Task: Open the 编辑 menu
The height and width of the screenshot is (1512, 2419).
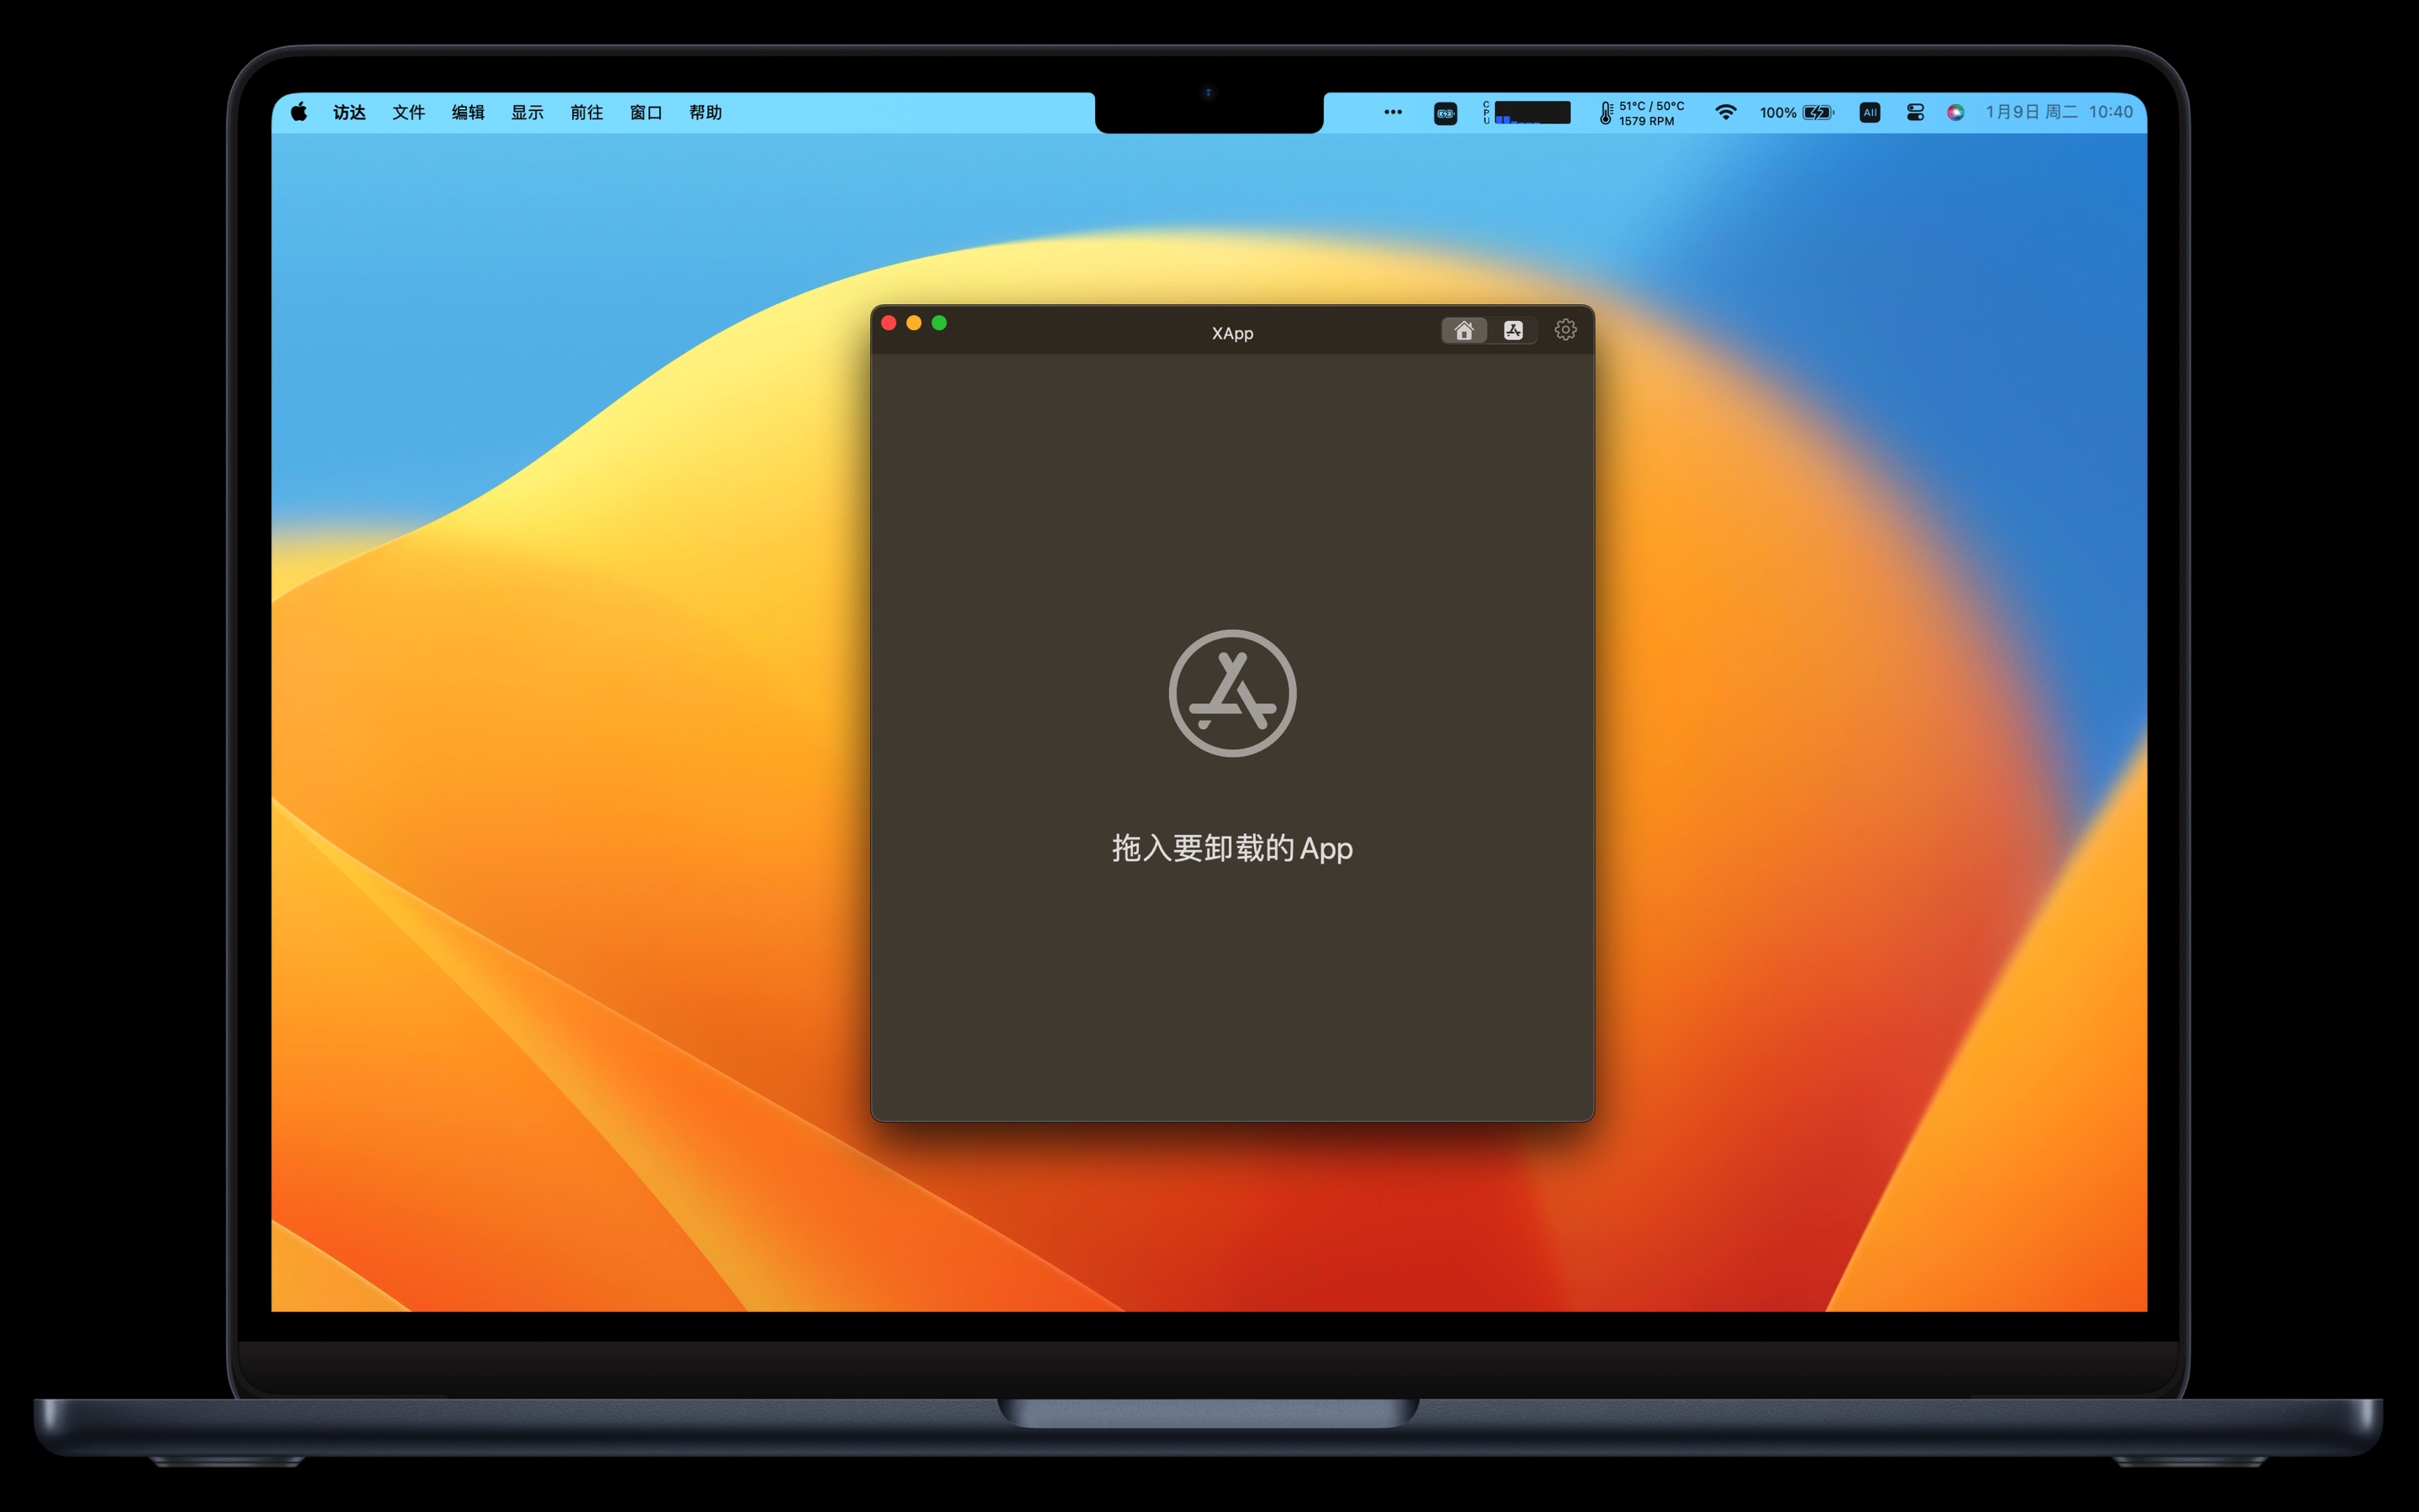Action: click(467, 113)
